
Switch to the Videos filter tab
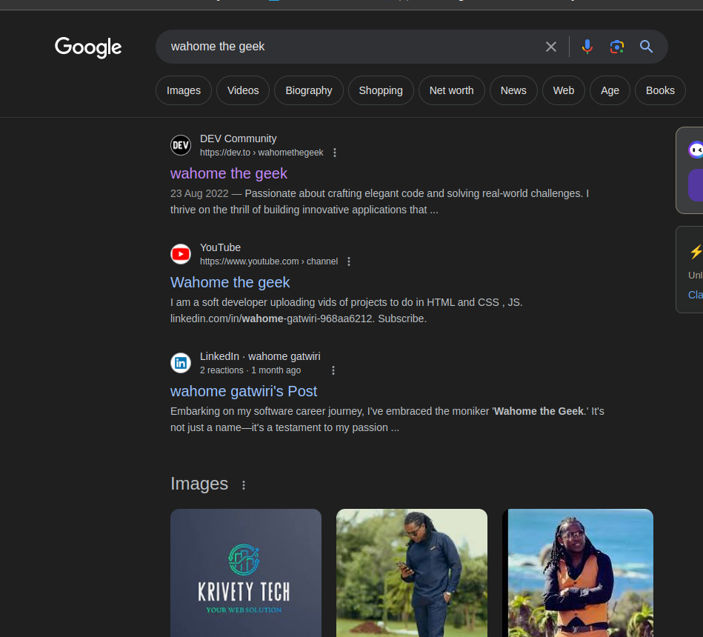[243, 90]
